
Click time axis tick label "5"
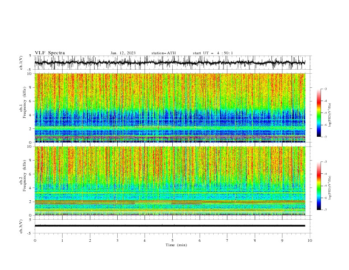172,240
